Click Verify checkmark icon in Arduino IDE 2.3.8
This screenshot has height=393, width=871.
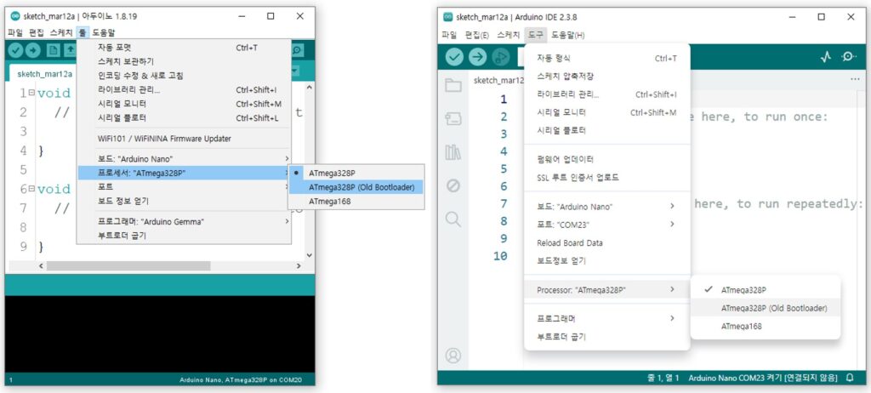point(455,57)
